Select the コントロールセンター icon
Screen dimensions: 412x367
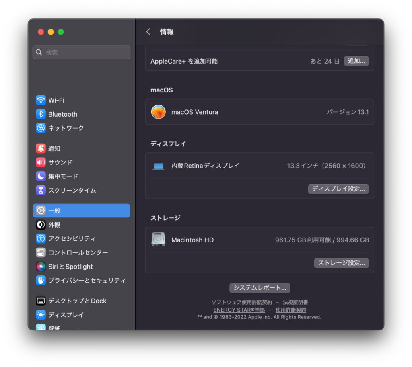[x=41, y=252]
